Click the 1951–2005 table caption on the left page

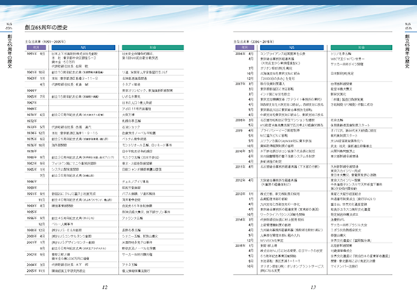click(45, 42)
